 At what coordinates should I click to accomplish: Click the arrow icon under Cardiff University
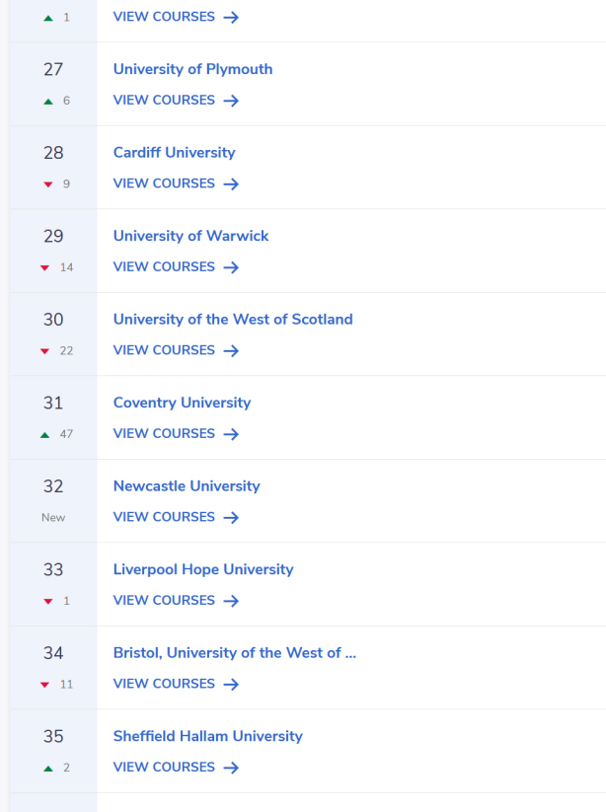231,184
